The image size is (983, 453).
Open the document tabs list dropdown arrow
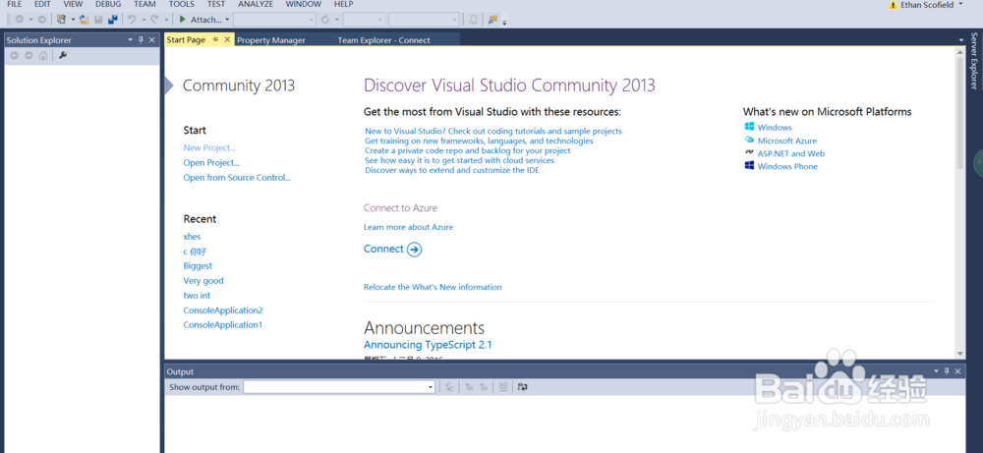click(961, 40)
